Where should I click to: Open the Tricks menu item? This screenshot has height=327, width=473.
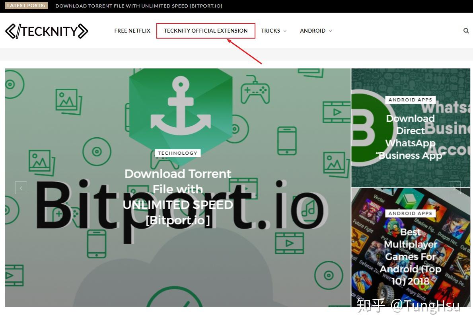(x=271, y=31)
